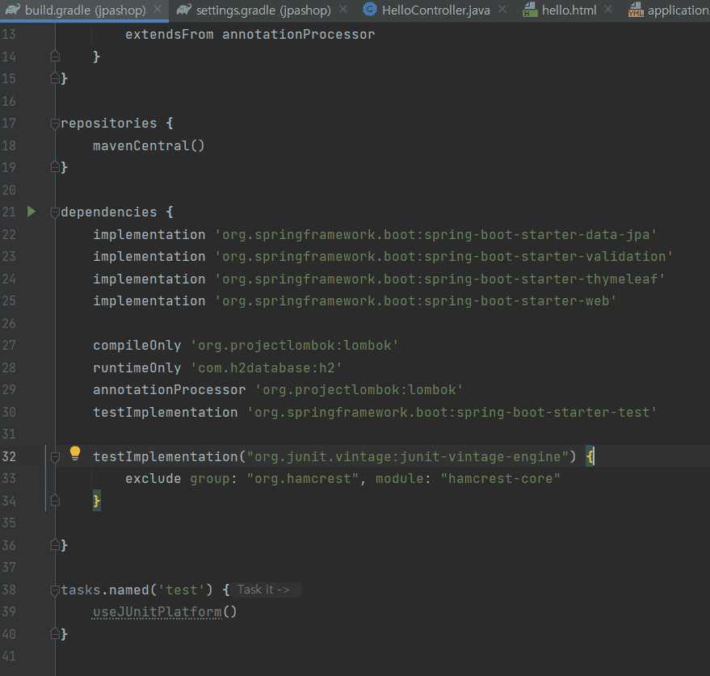Click "org.junit.vintage:junit-vintage-engine" string
The height and width of the screenshot is (676, 710).
408,457
